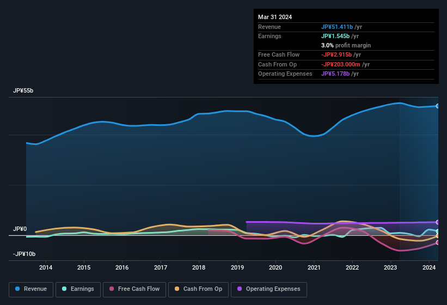Click the JP¥0 y-axis label
This screenshot has width=447, height=305.
pos(20,229)
